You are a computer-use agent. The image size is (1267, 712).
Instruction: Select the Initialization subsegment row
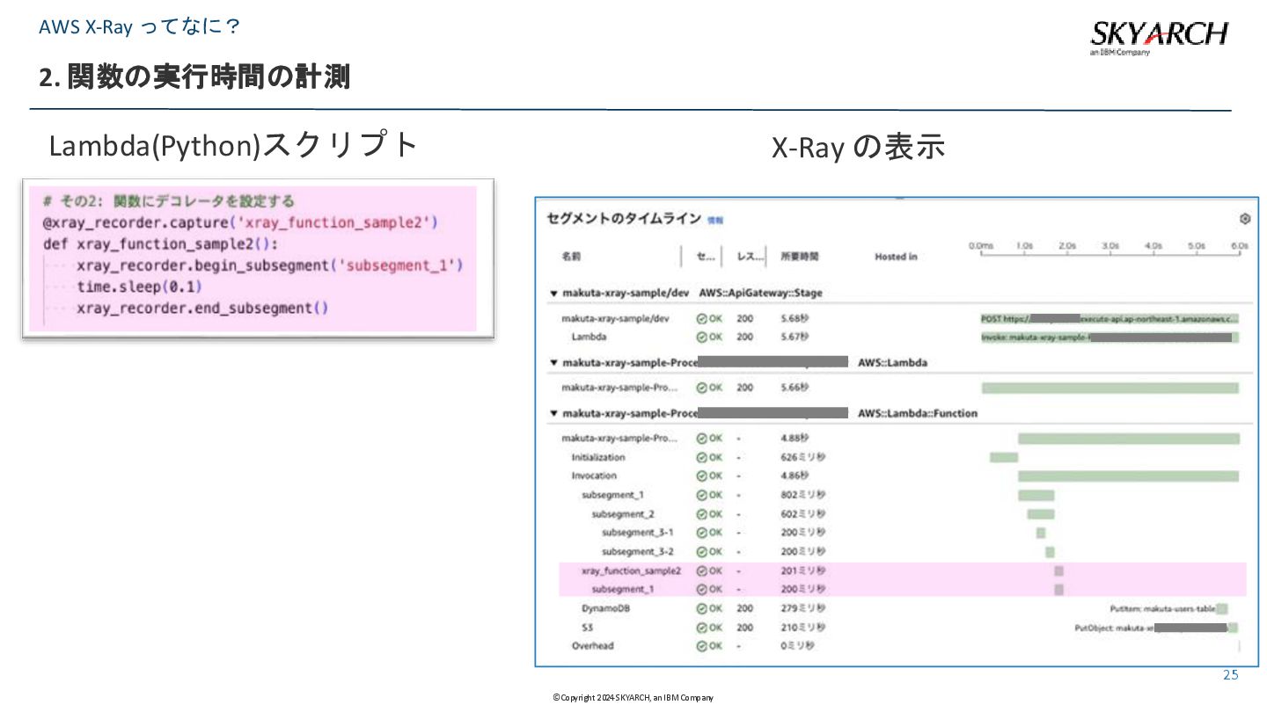pyautogui.click(x=598, y=457)
